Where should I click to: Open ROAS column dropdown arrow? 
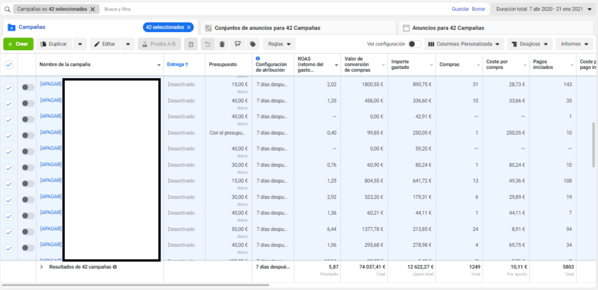click(x=336, y=65)
